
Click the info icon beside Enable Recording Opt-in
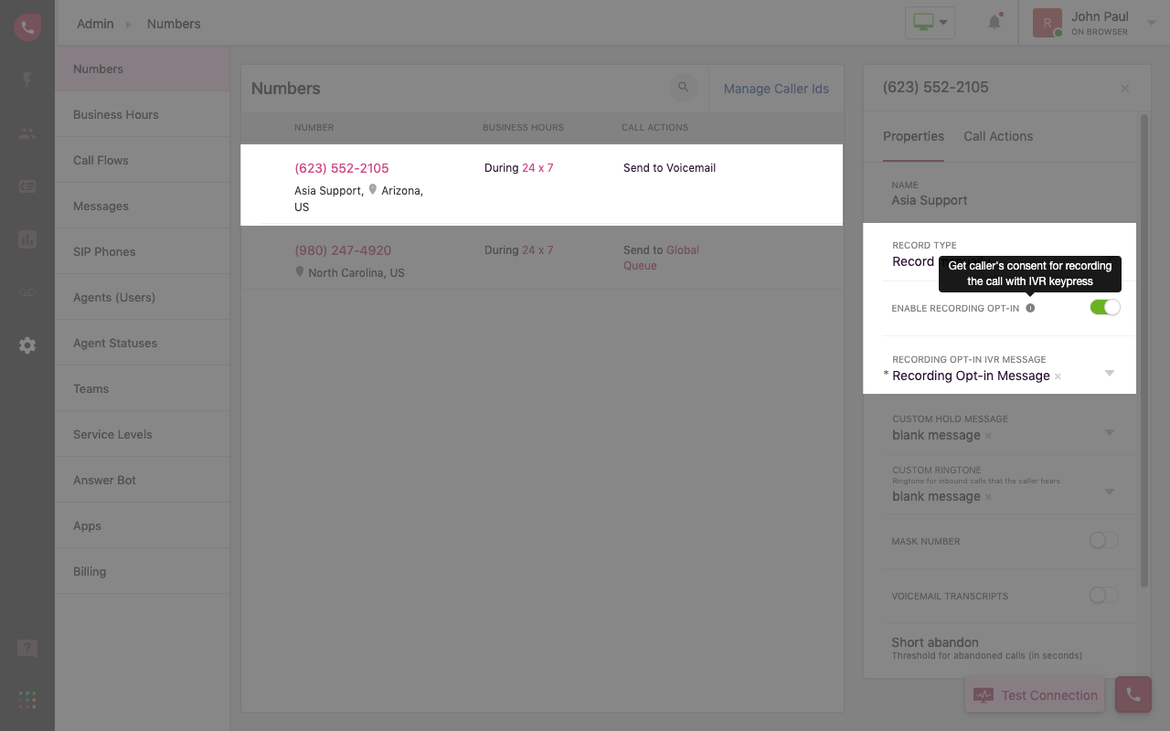(1030, 308)
